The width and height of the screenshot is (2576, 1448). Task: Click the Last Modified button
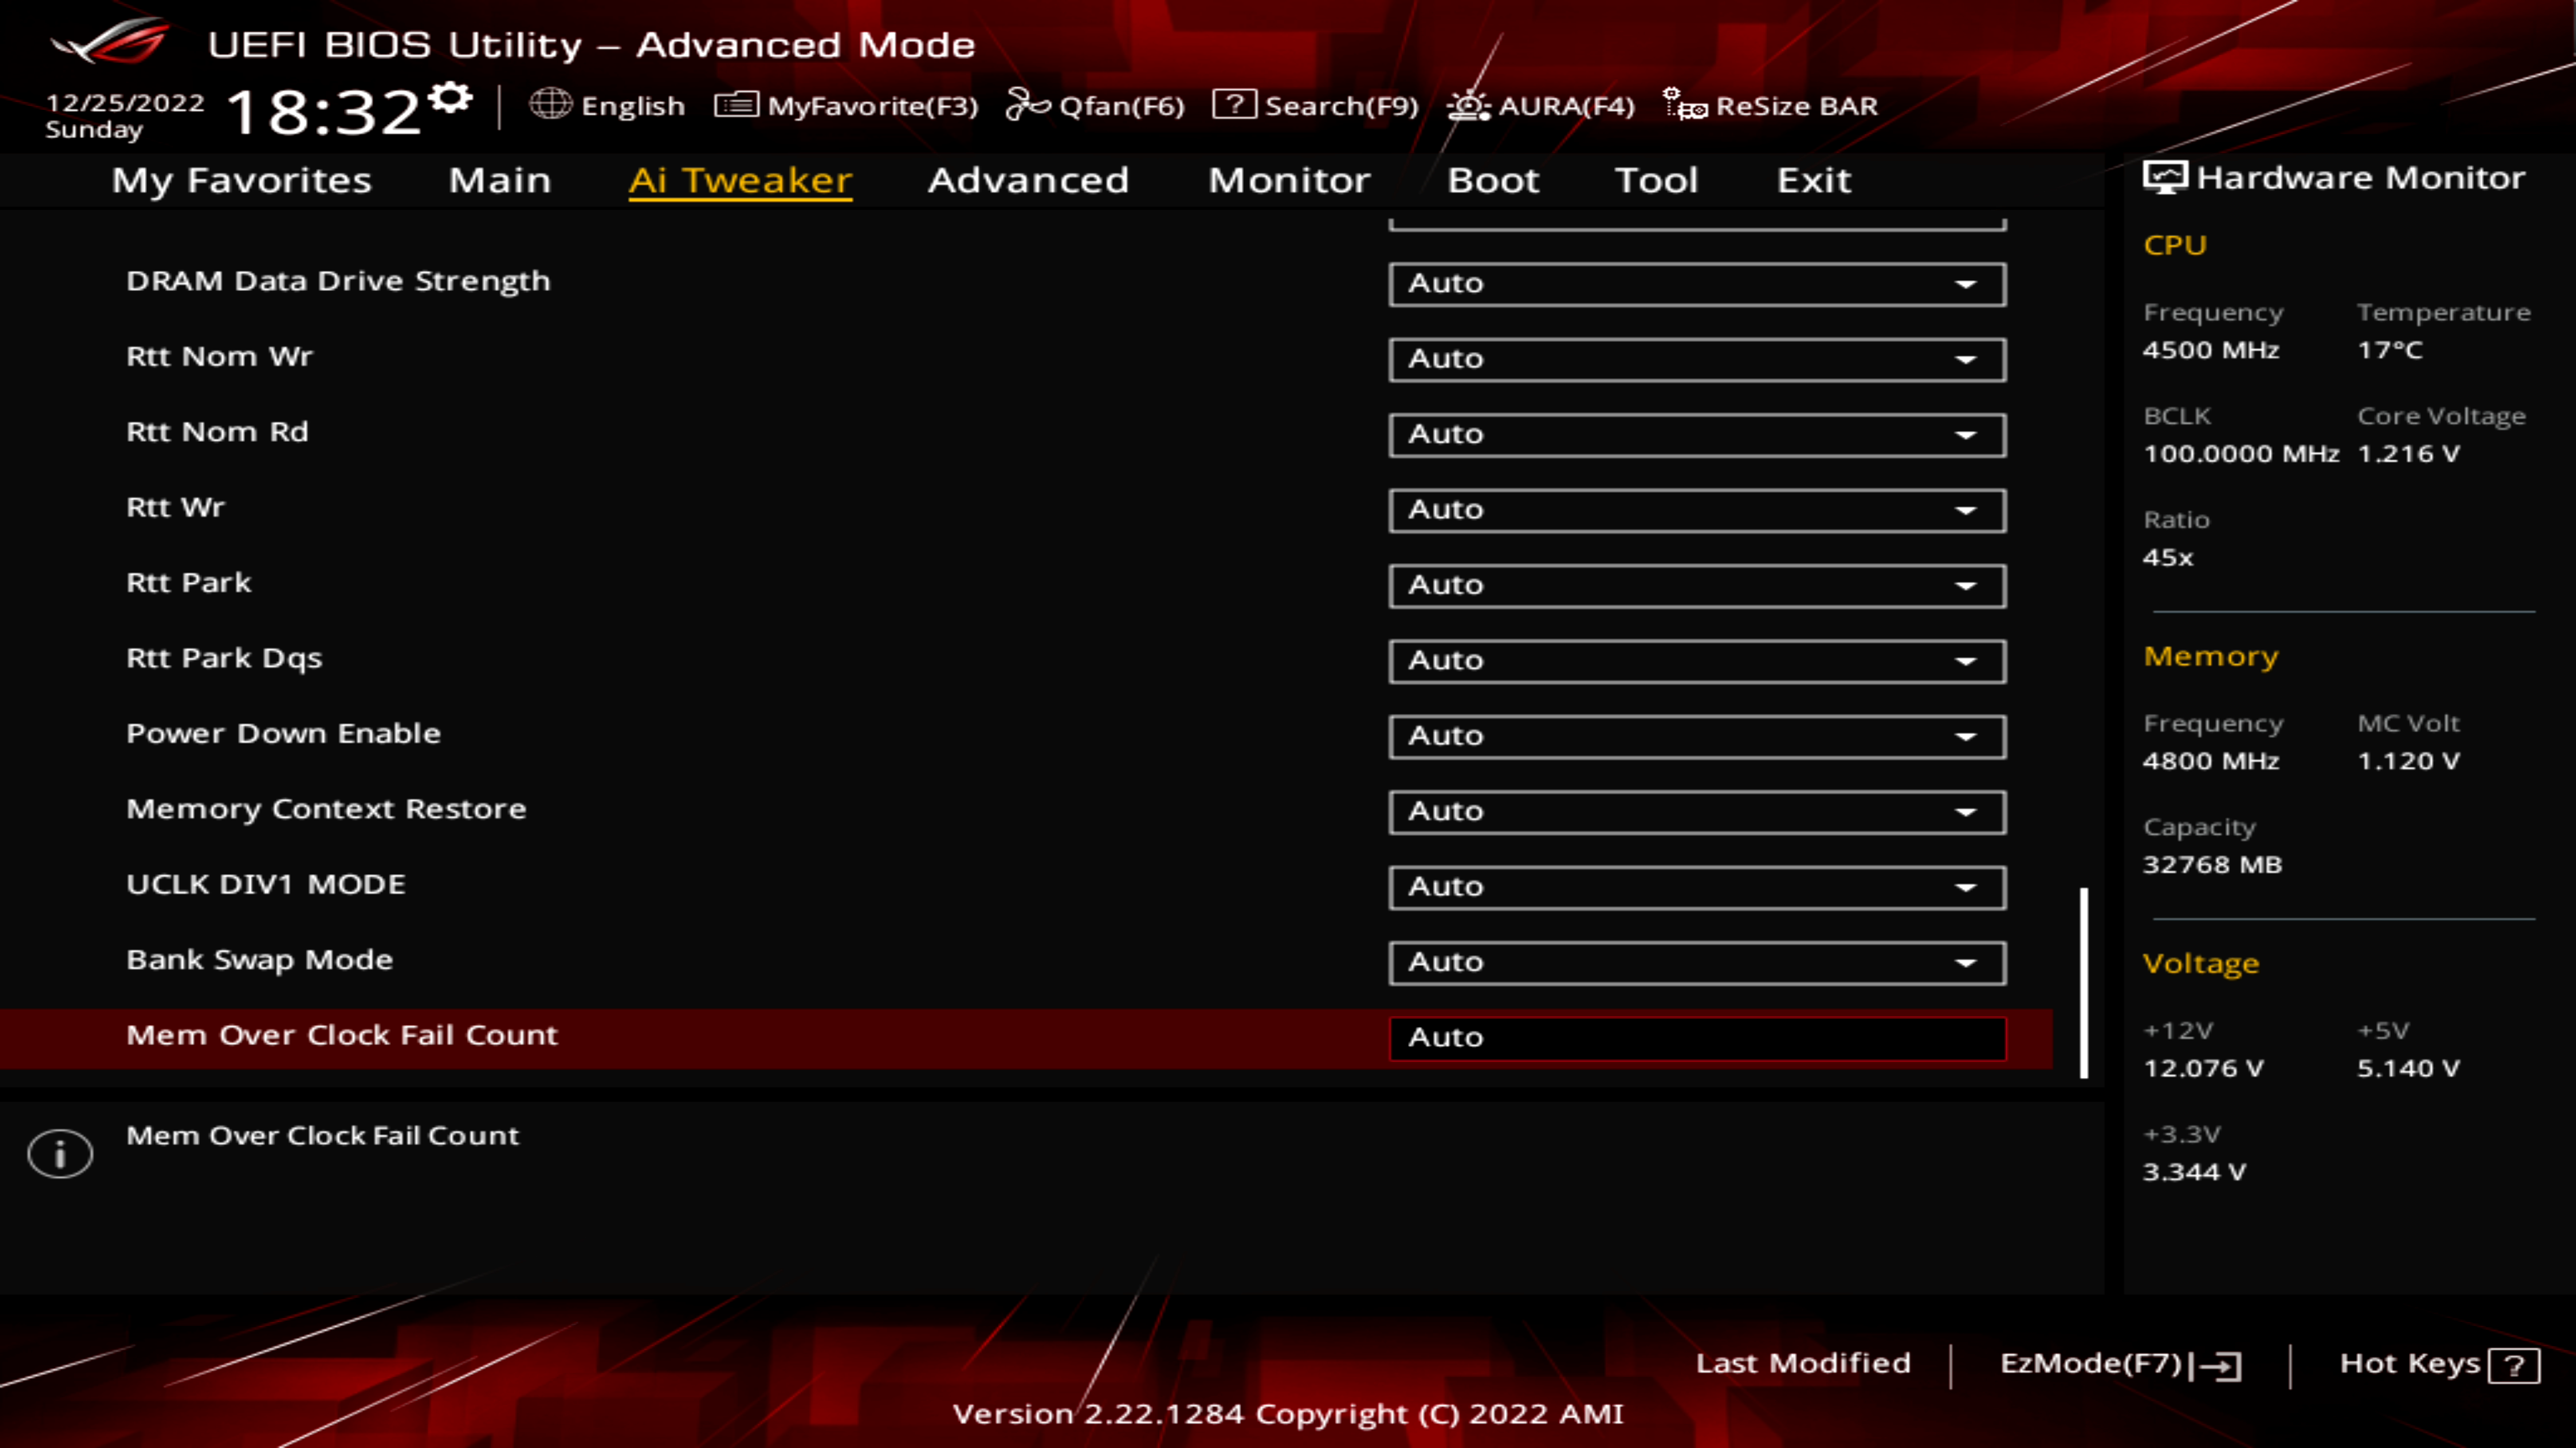(1803, 1363)
